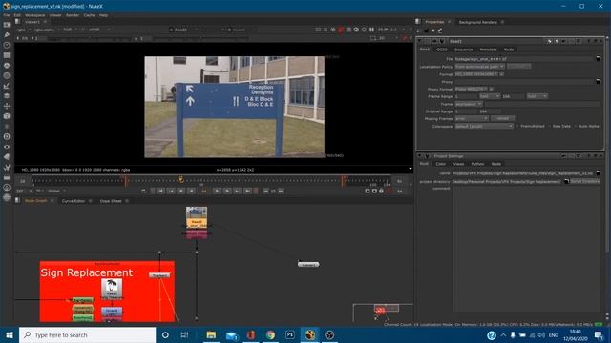Open the Format dropdown in Read1

coord(476,74)
